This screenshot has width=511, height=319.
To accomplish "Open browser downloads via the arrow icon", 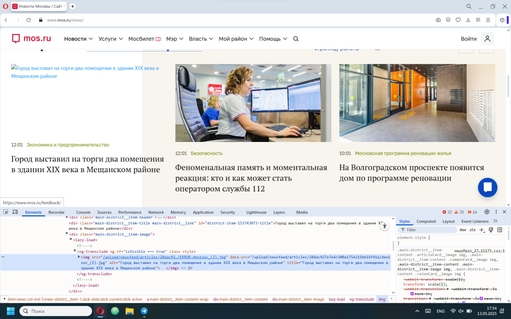I will pyautogui.click(x=467, y=19).
